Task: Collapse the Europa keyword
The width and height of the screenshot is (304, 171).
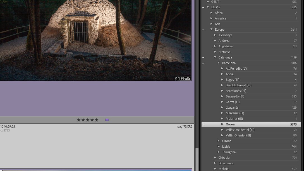Action: (212, 30)
